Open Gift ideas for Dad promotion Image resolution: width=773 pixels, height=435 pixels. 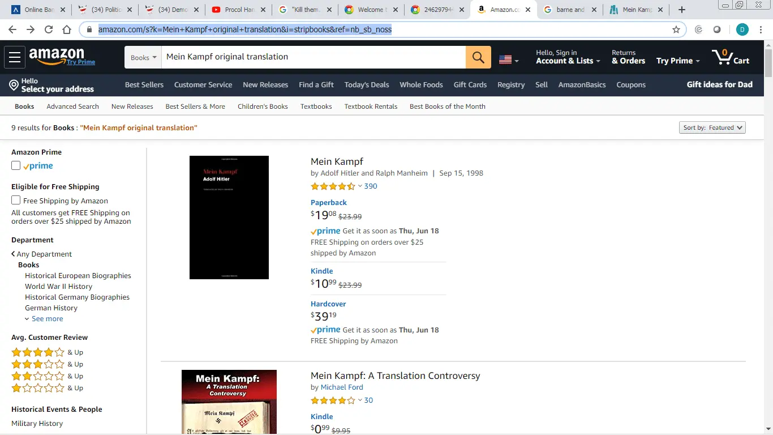720,85
